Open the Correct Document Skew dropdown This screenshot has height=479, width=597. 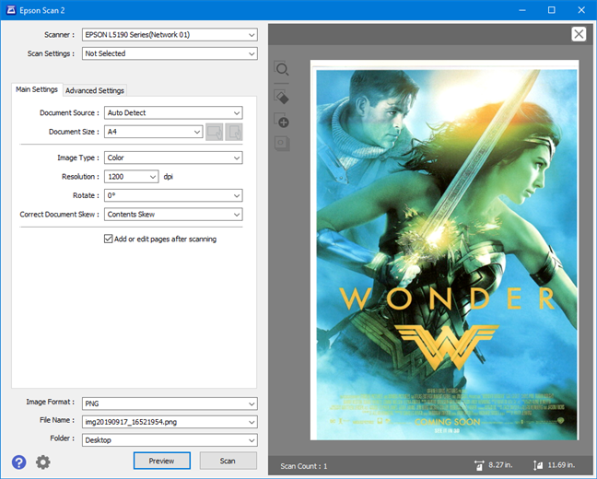click(x=172, y=215)
